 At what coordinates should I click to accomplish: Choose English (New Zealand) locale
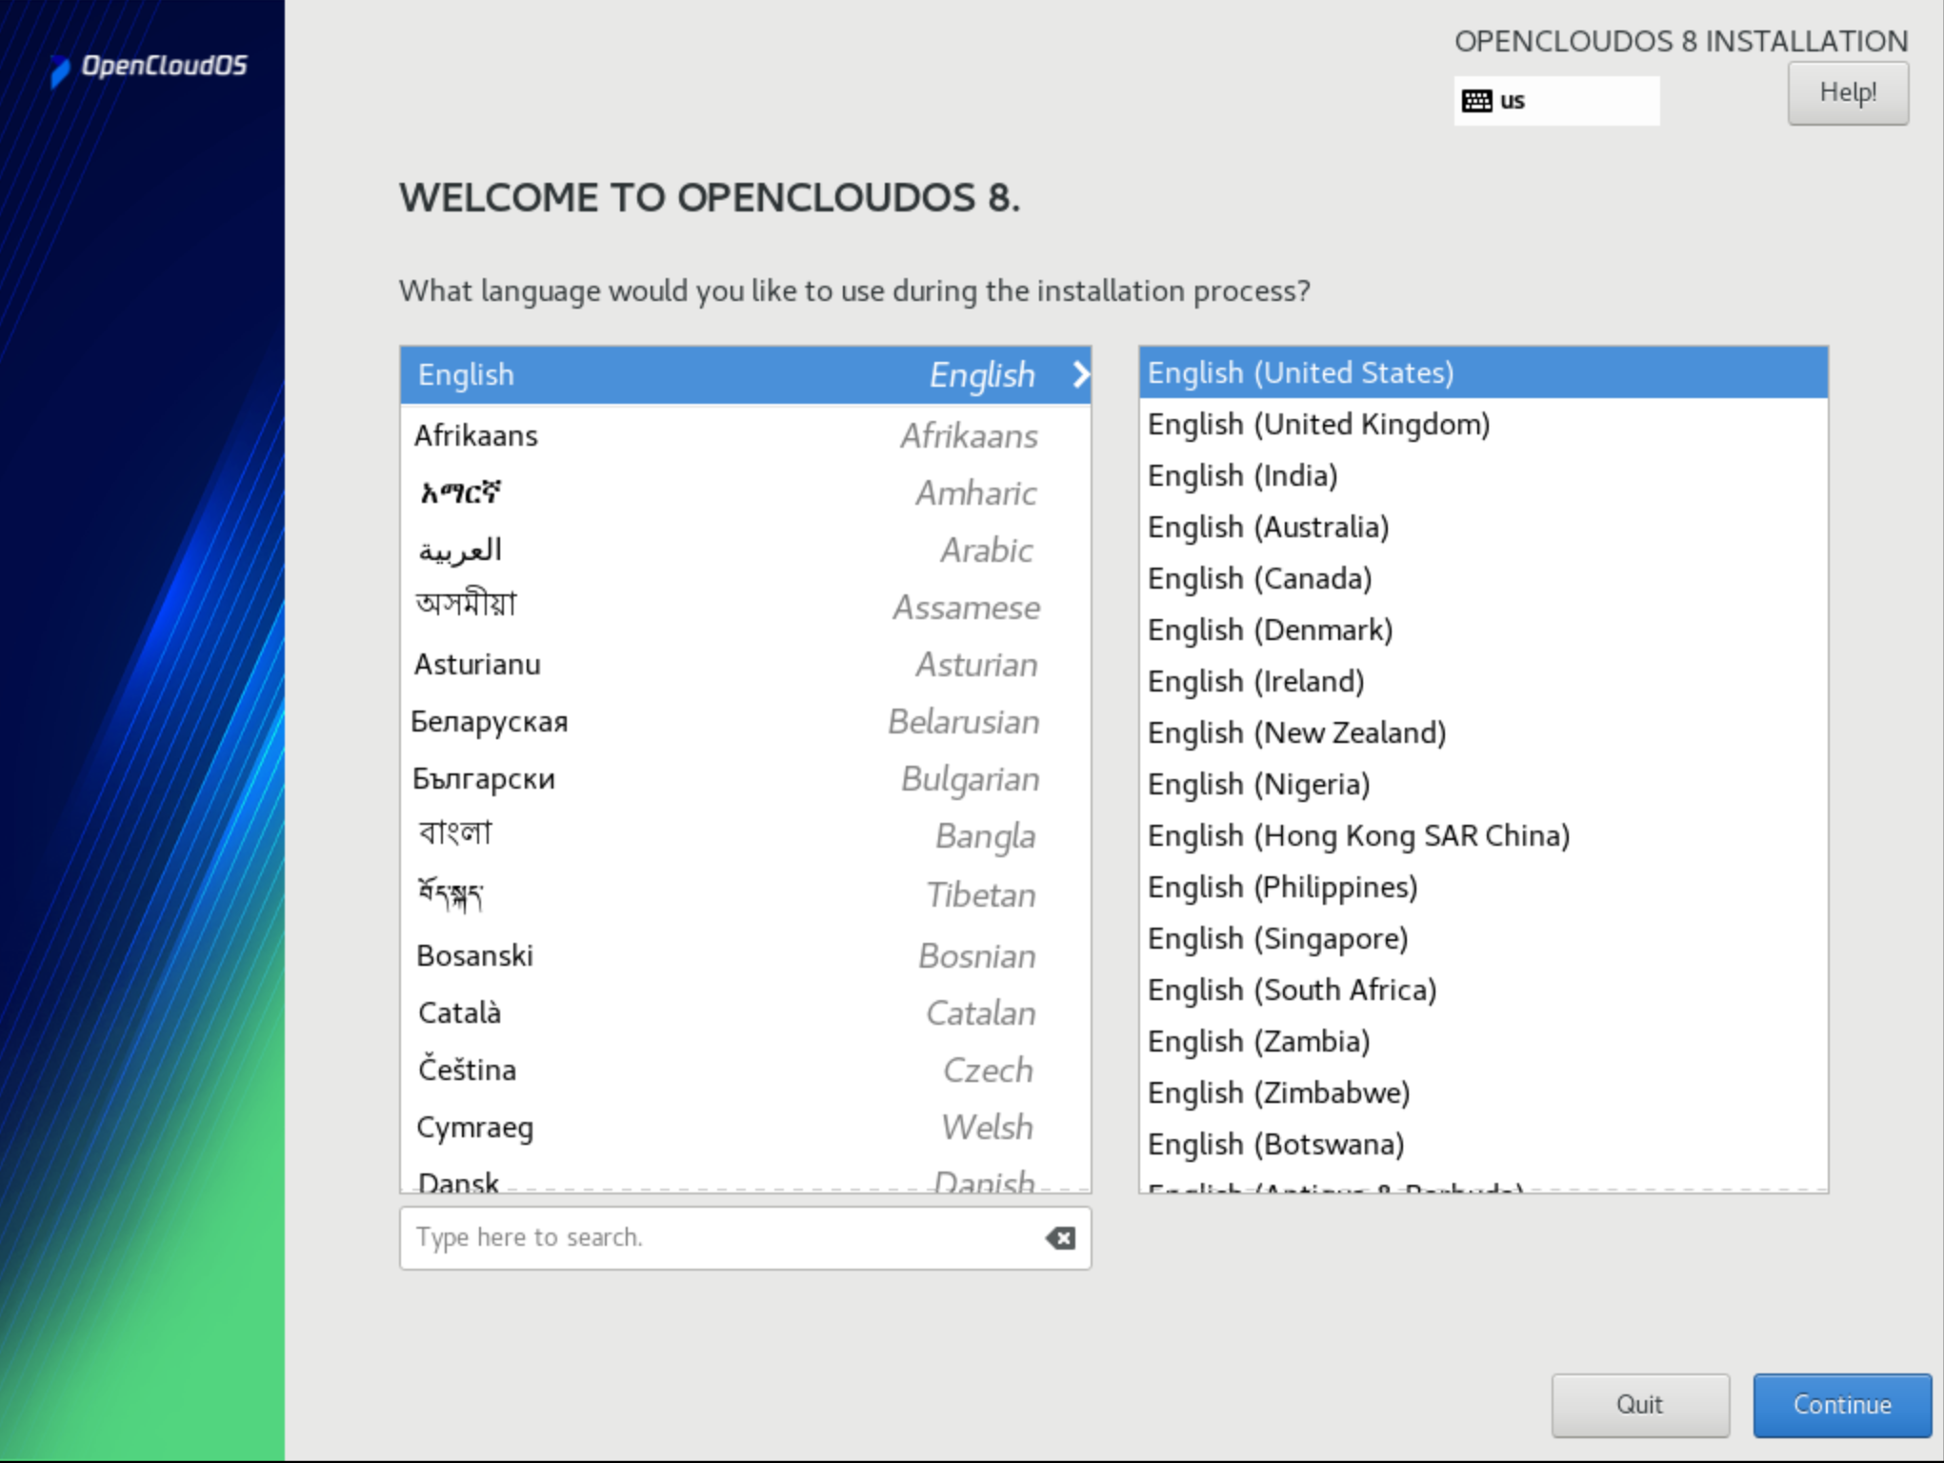[1483, 732]
